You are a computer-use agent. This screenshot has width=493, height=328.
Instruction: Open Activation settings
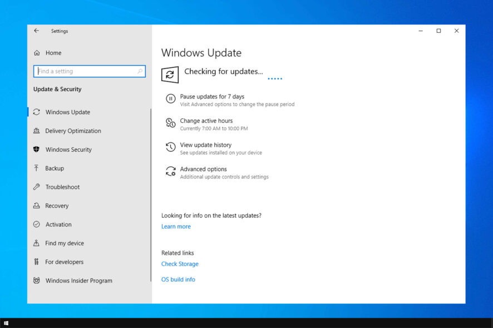click(58, 225)
